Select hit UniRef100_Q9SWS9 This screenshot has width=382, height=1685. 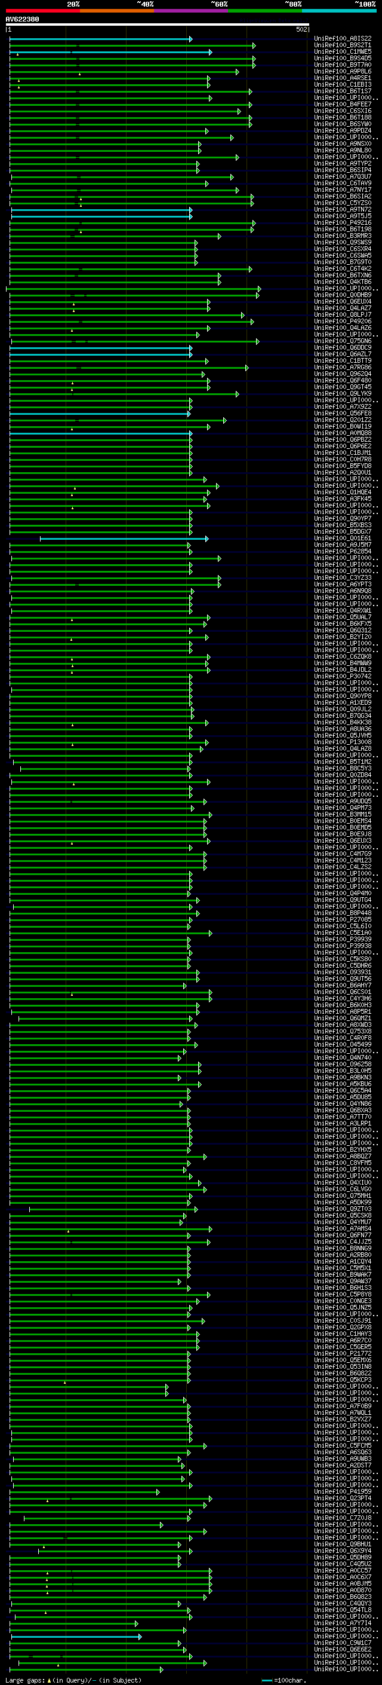(x=343, y=242)
